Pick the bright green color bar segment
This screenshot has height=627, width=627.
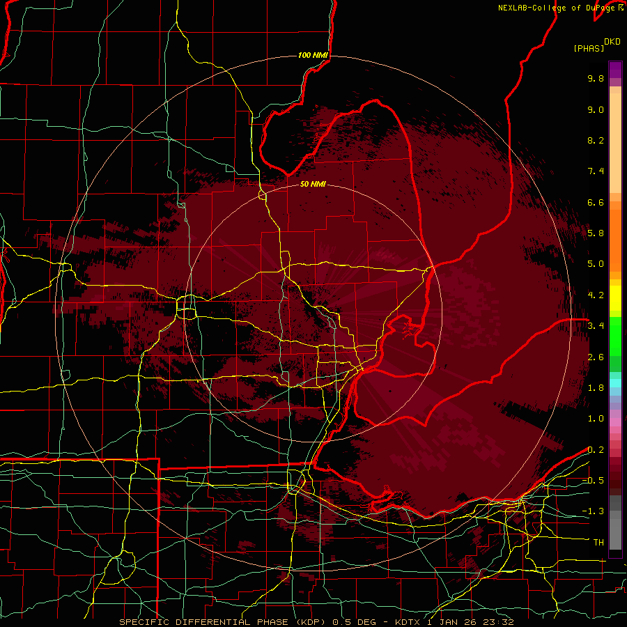(x=615, y=336)
